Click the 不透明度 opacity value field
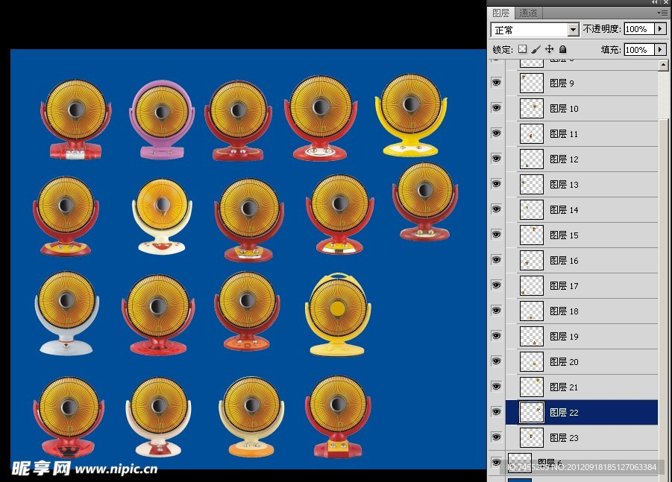 [x=637, y=29]
